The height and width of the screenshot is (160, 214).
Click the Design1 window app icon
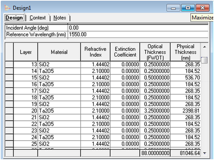(7, 8)
